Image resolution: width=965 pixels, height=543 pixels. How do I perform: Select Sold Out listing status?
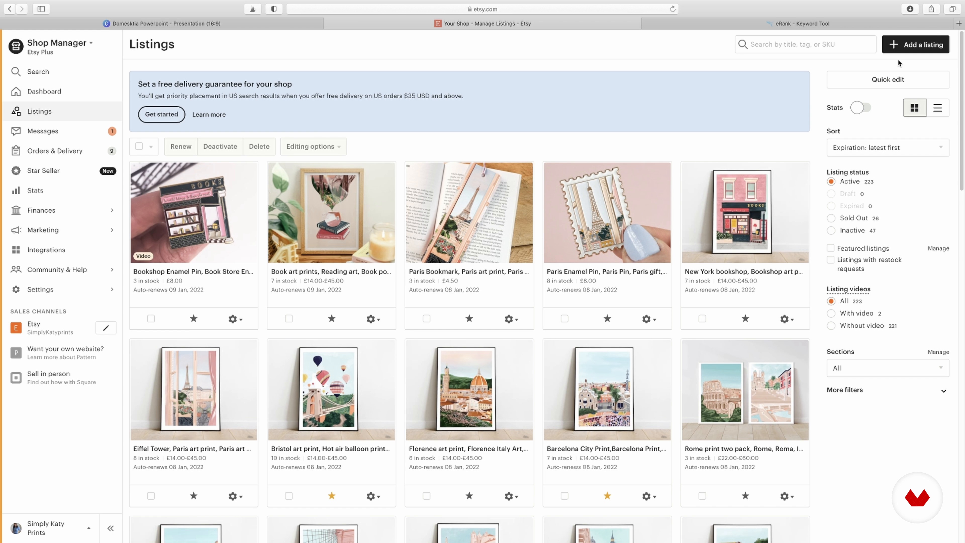tap(831, 218)
